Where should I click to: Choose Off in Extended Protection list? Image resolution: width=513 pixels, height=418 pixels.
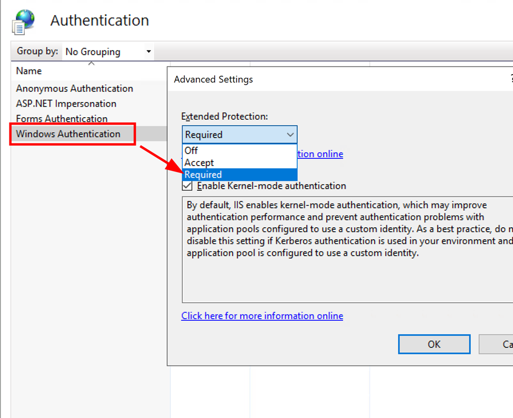191,151
